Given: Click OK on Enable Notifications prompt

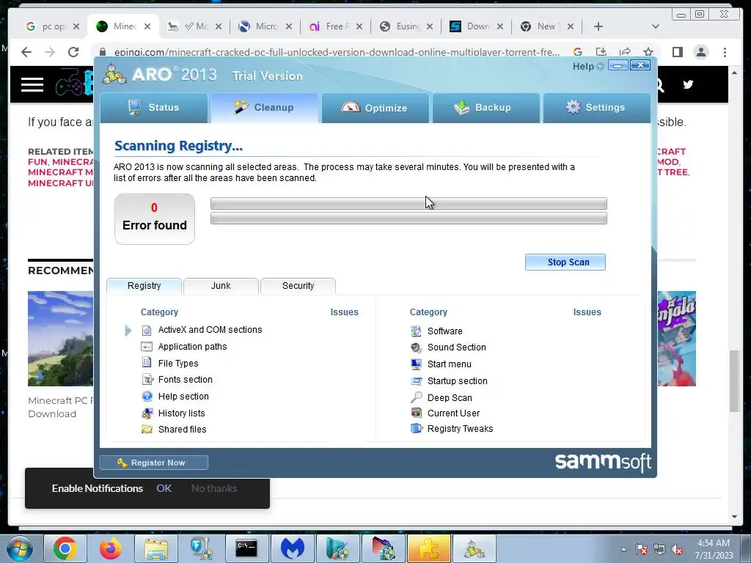Looking at the screenshot, I should [164, 488].
